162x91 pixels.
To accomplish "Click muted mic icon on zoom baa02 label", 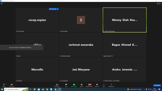I will pos(60,31).
